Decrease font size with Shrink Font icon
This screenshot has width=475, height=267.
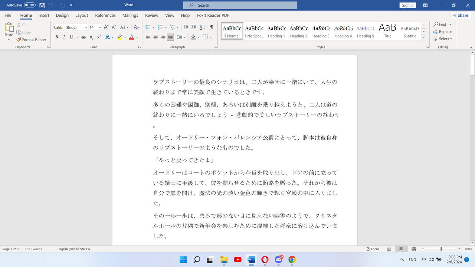pyautogui.click(x=113, y=27)
